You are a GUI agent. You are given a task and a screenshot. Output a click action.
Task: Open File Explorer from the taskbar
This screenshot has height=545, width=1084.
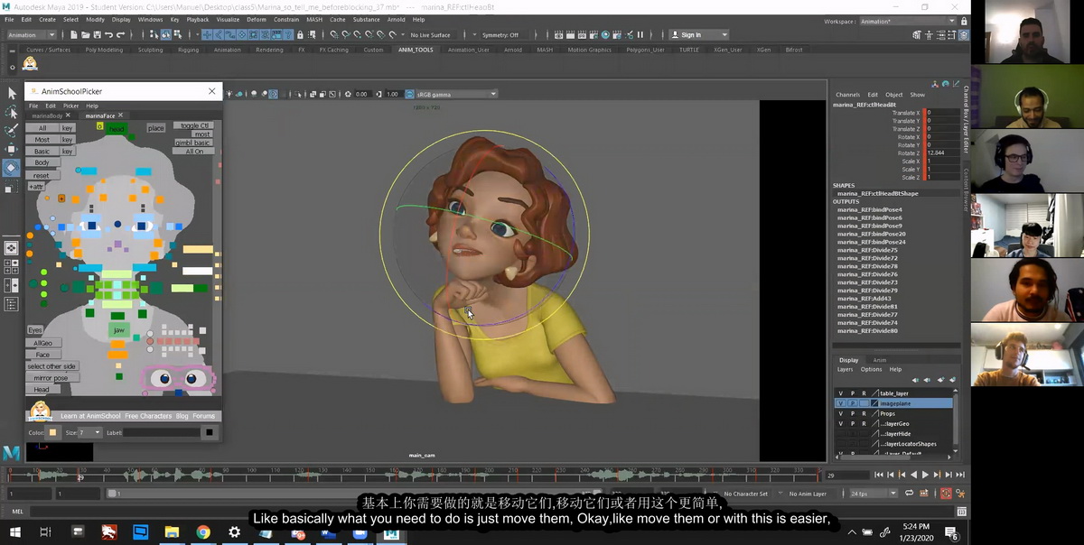(172, 532)
